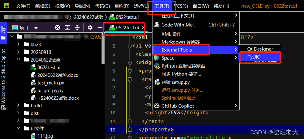Open the VCS(S) menu

point(181,6)
